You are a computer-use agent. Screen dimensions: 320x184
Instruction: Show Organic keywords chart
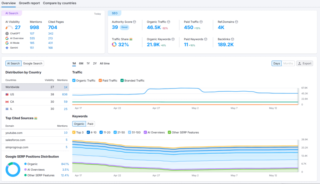point(79,124)
